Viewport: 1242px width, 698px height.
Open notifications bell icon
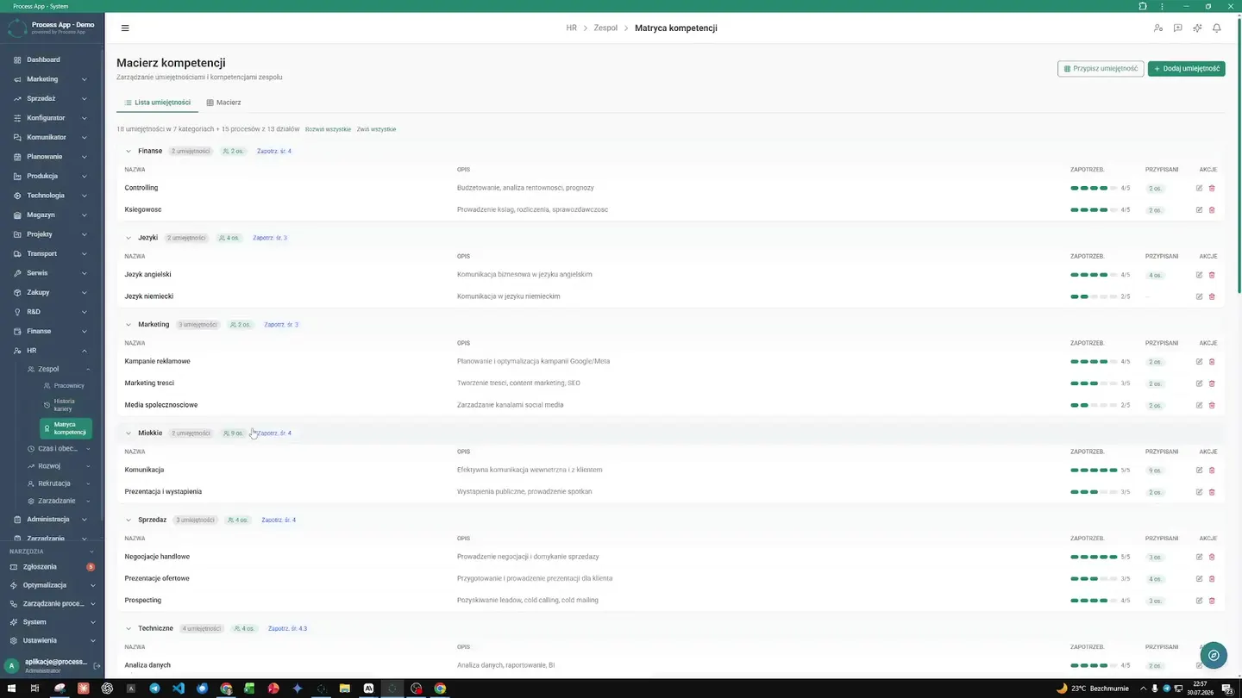[x=1217, y=28]
